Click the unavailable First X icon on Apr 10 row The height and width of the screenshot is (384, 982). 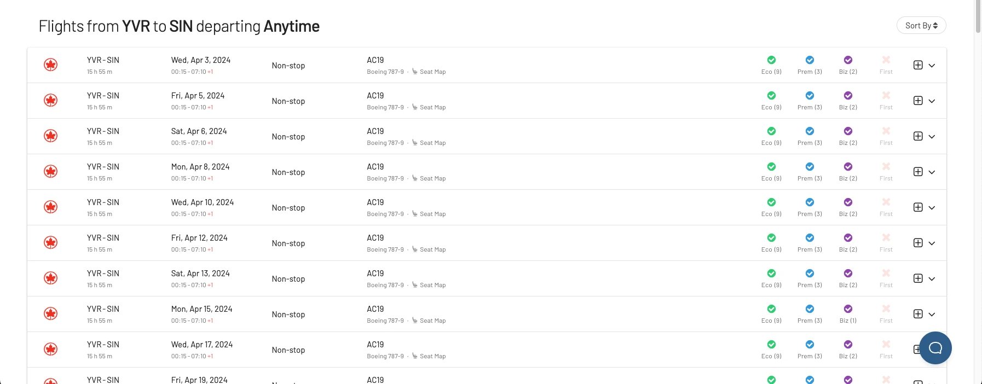tap(886, 202)
